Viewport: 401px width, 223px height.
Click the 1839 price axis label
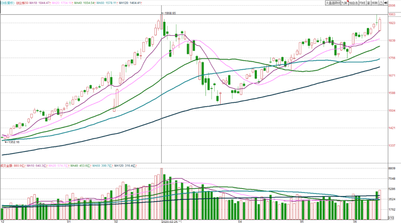[392, 41]
